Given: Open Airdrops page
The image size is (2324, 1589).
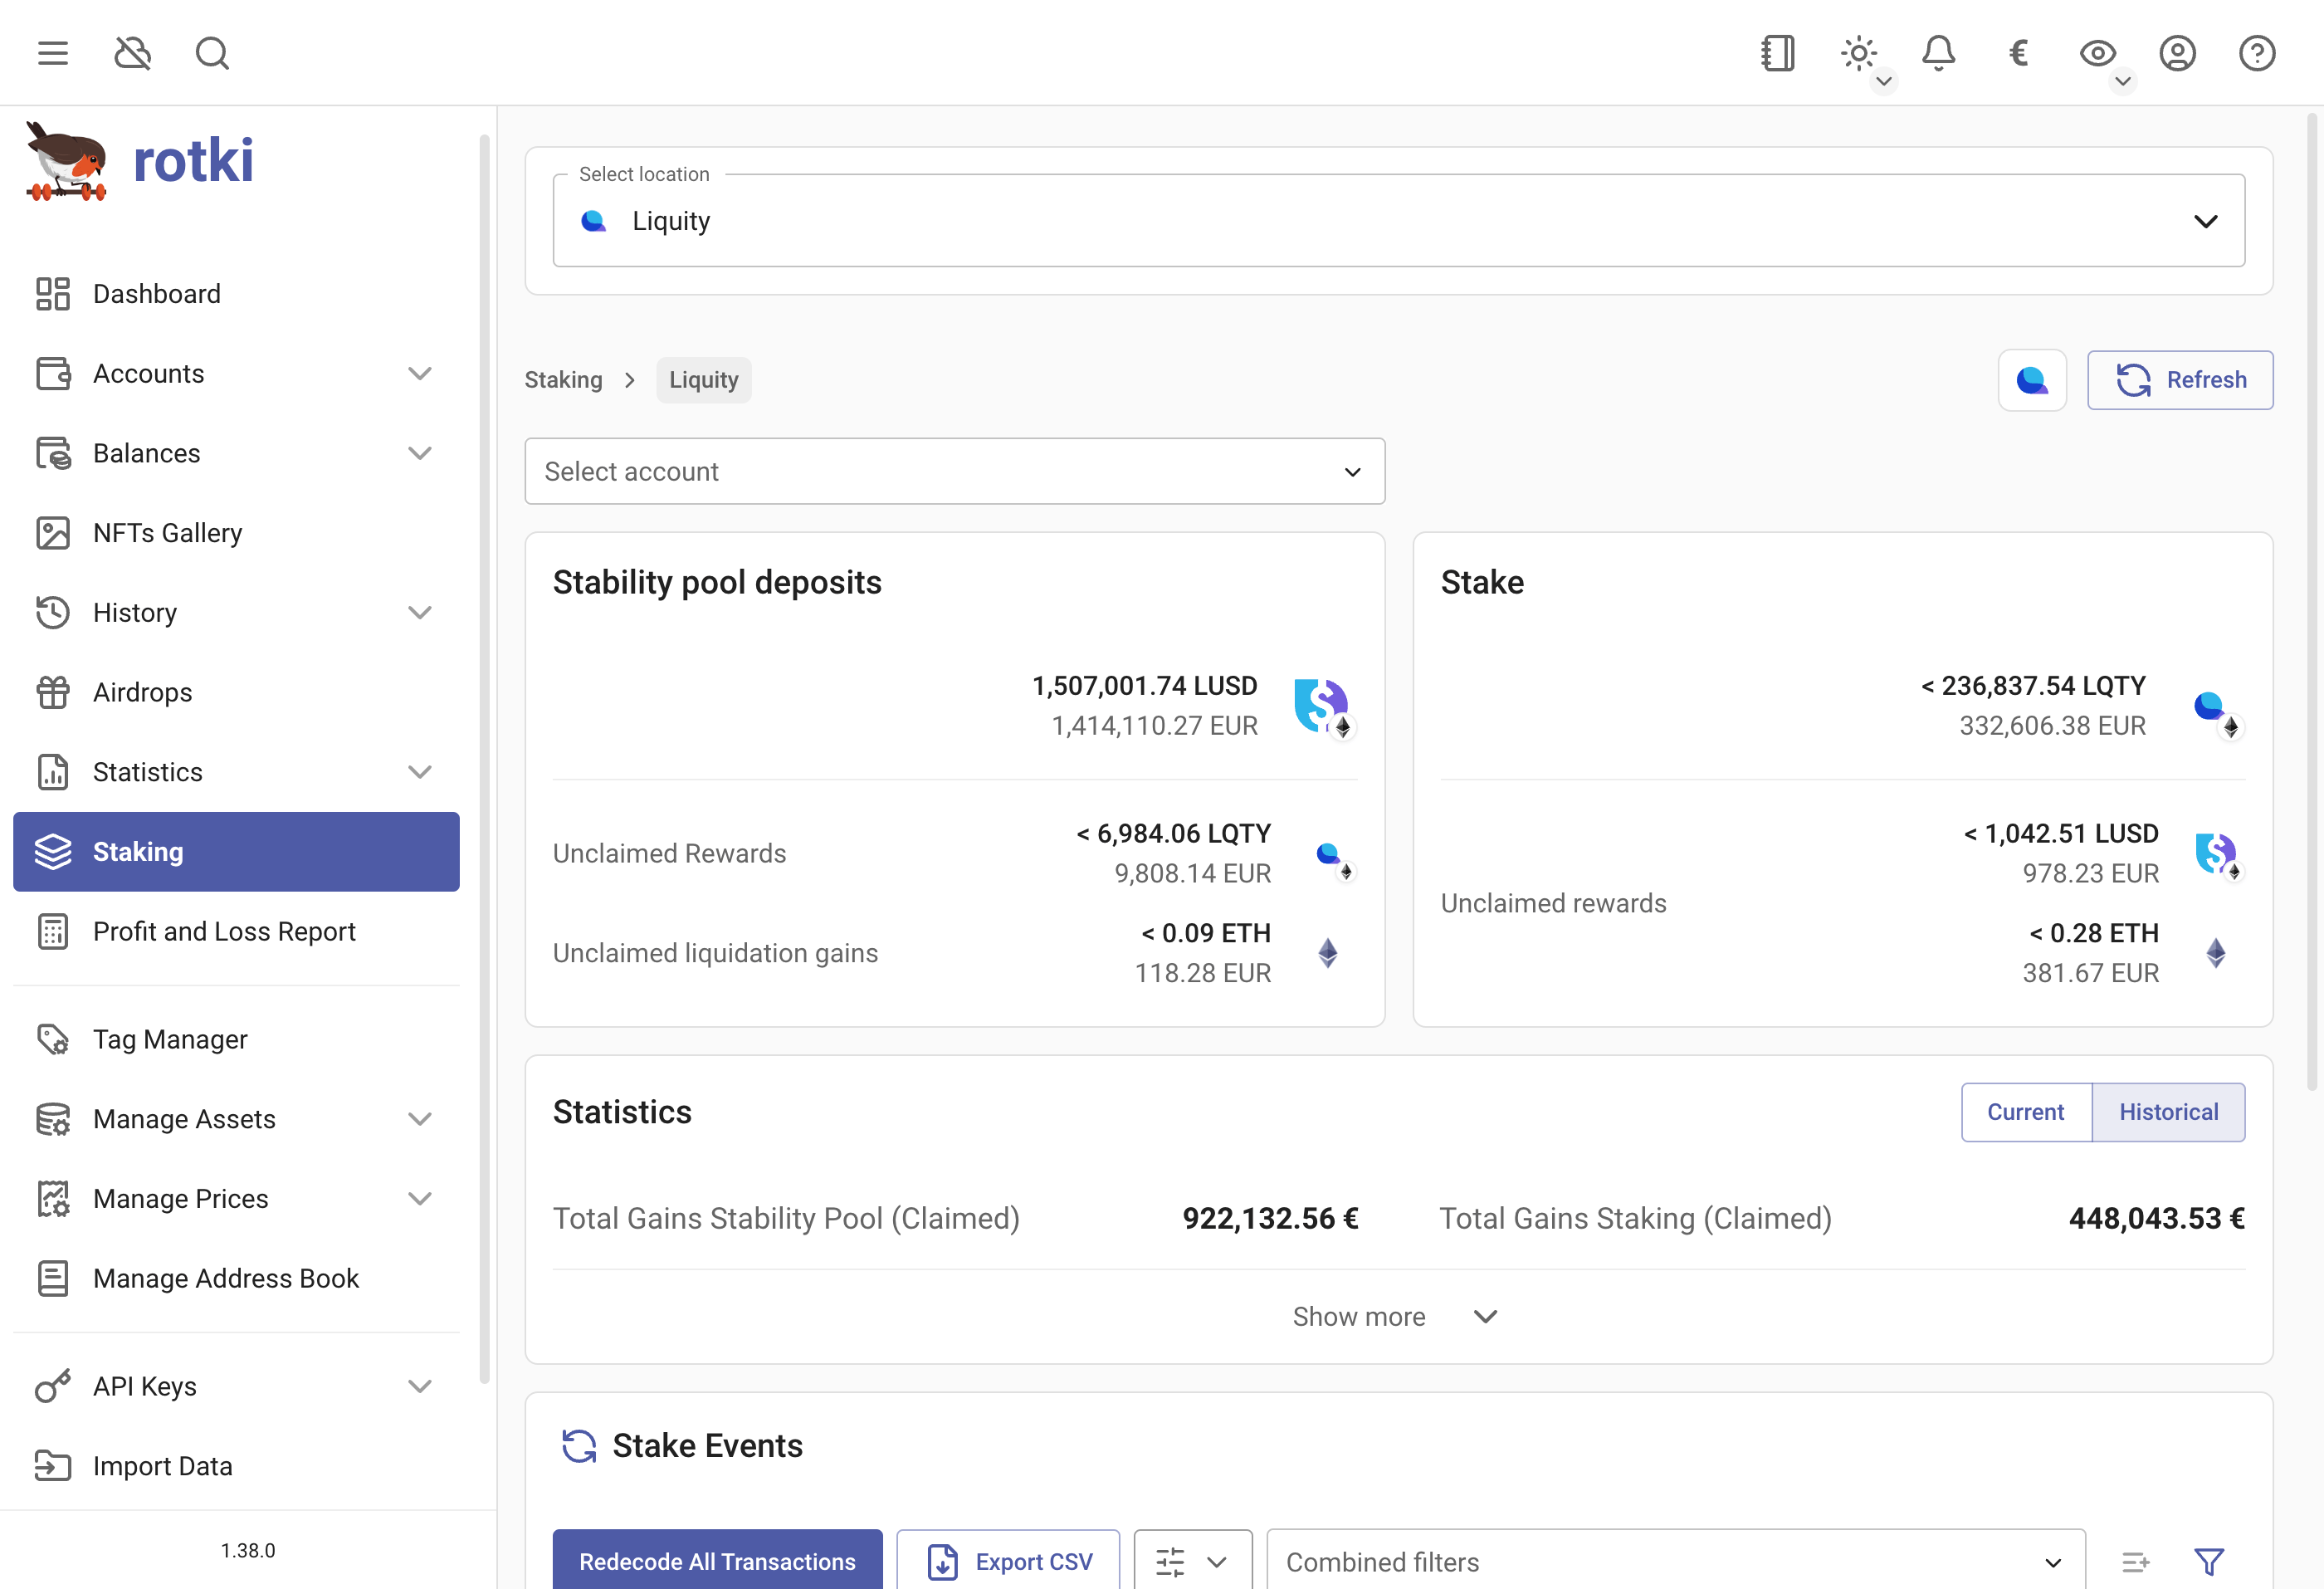Looking at the screenshot, I should [x=236, y=692].
